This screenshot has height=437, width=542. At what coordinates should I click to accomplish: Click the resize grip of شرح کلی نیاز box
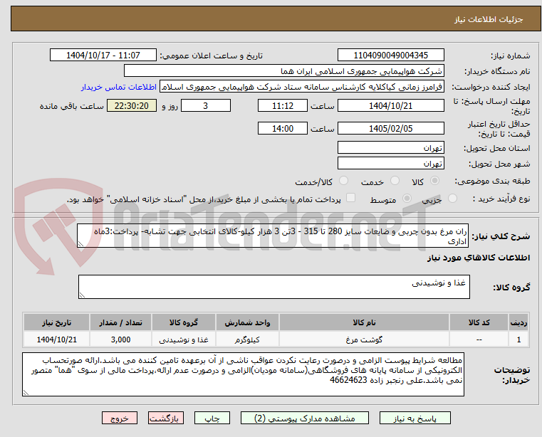(x=80, y=244)
